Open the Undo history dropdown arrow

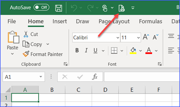click(x=81, y=8)
